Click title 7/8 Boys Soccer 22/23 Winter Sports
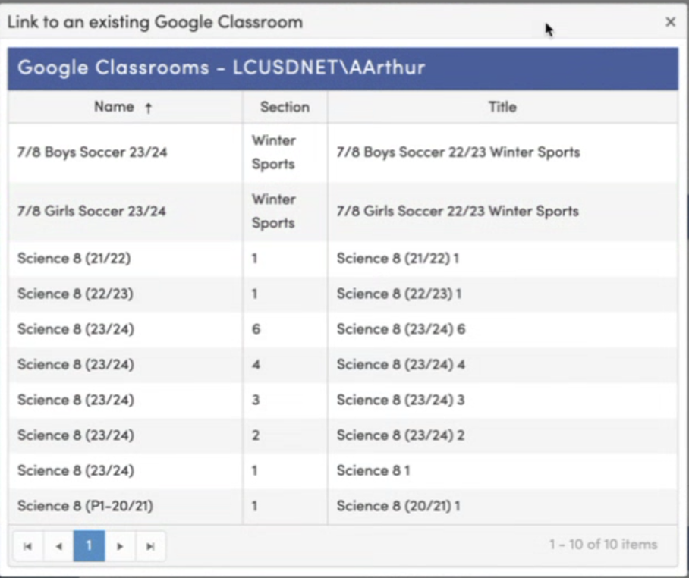The width and height of the screenshot is (689, 578). pos(458,152)
